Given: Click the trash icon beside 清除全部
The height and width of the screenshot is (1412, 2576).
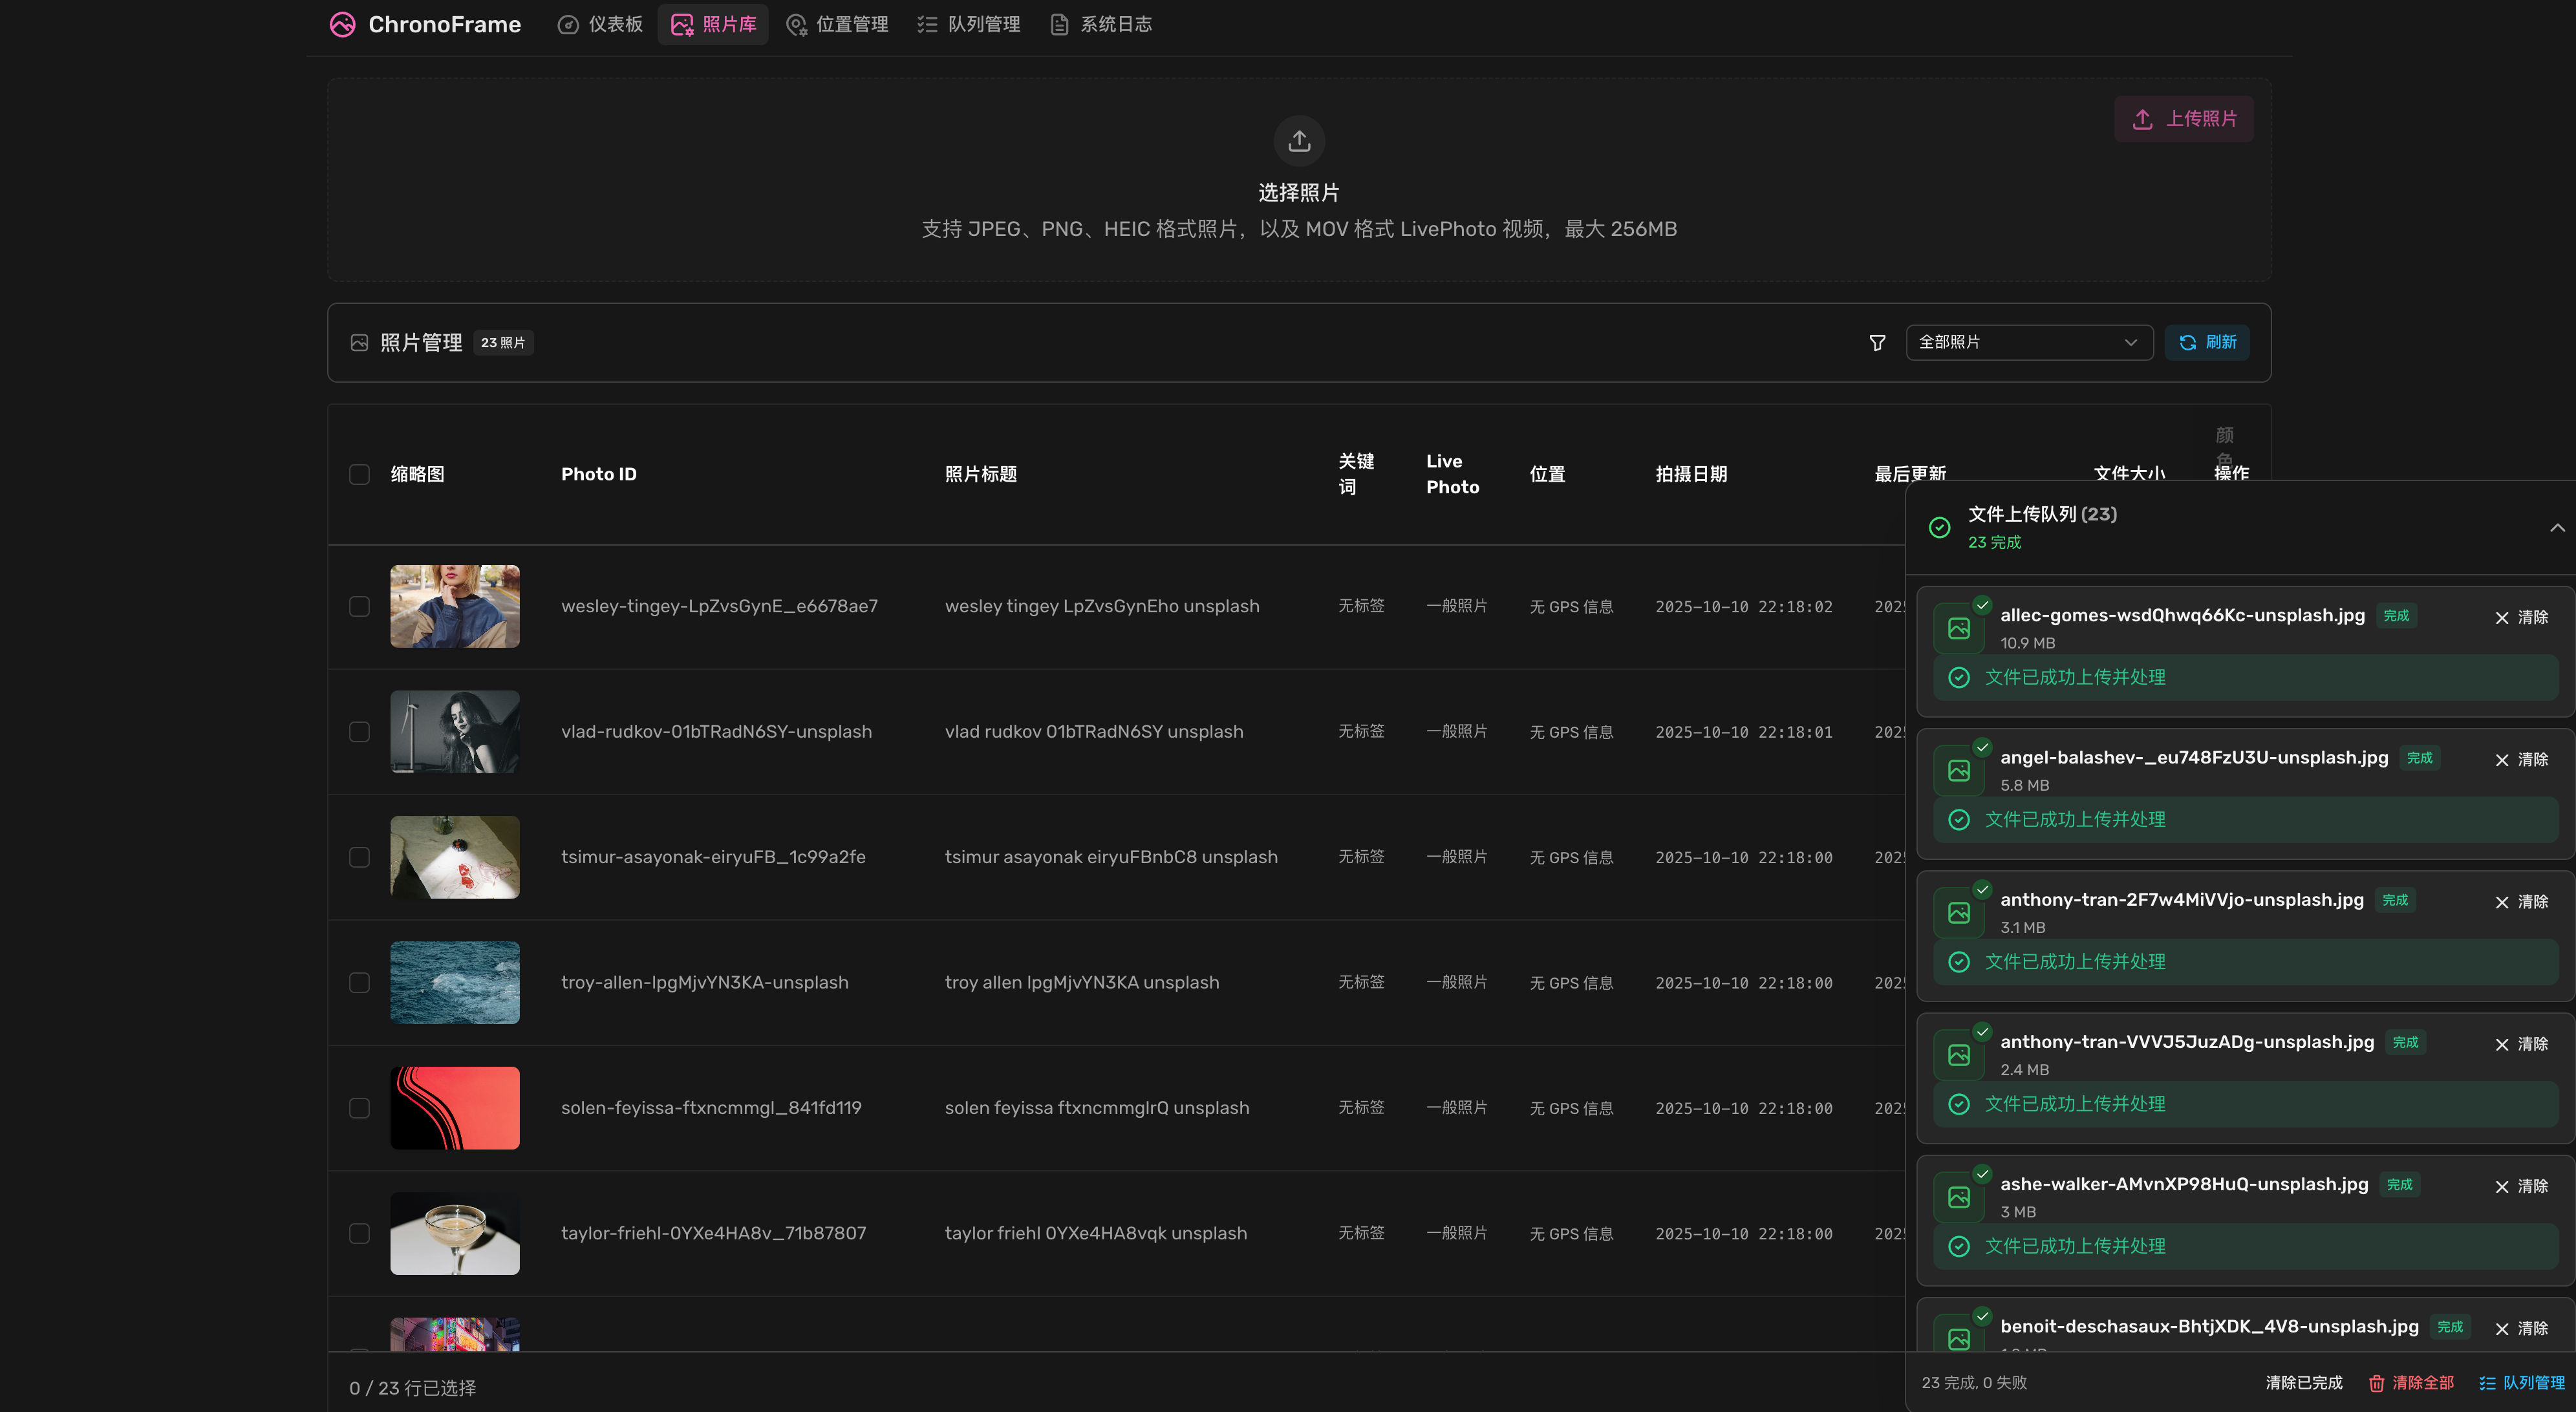Looking at the screenshot, I should click(x=2376, y=1383).
